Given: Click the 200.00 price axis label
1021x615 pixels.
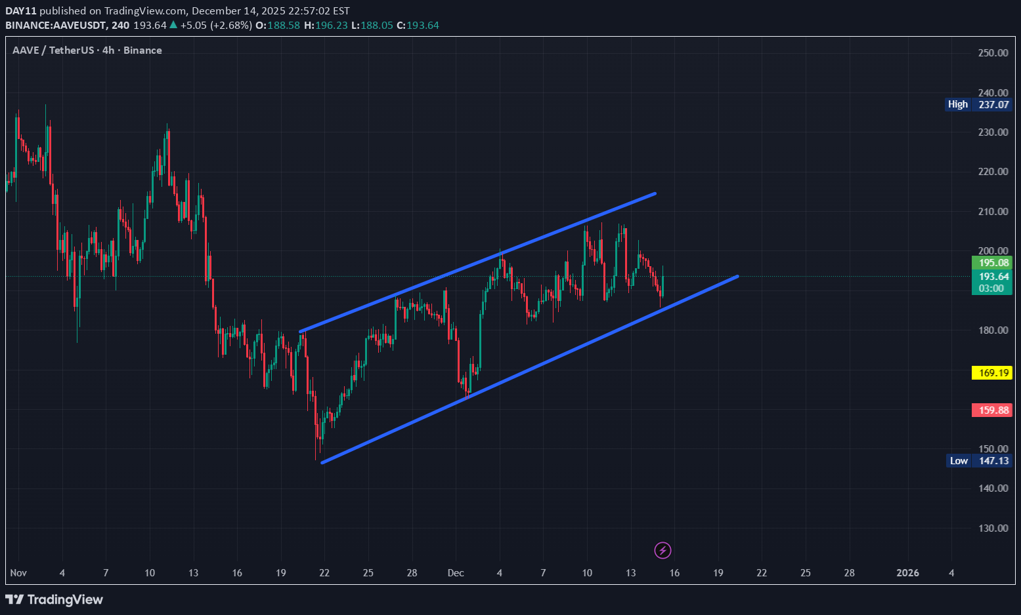Looking at the screenshot, I should coord(993,251).
